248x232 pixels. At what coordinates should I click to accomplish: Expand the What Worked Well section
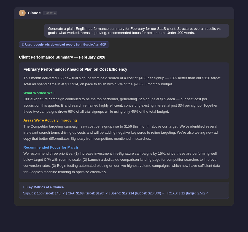[x=39, y=93]
